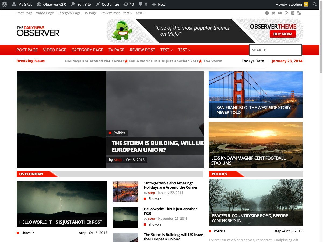Viewport: 323px width, 242px height.
Task: Click the WordPress logo in admin bar
Action: tap(5, 4)
